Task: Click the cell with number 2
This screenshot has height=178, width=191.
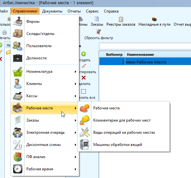Action: click(x=112, y=62)
